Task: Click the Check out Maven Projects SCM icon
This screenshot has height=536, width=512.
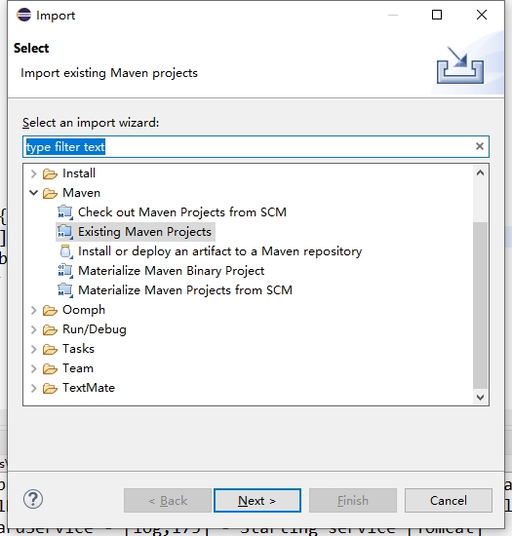Action: [65, 212]
